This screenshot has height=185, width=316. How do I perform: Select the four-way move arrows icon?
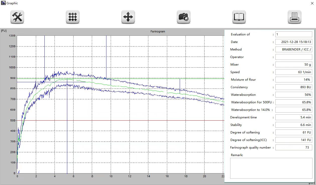click(128, 17)
